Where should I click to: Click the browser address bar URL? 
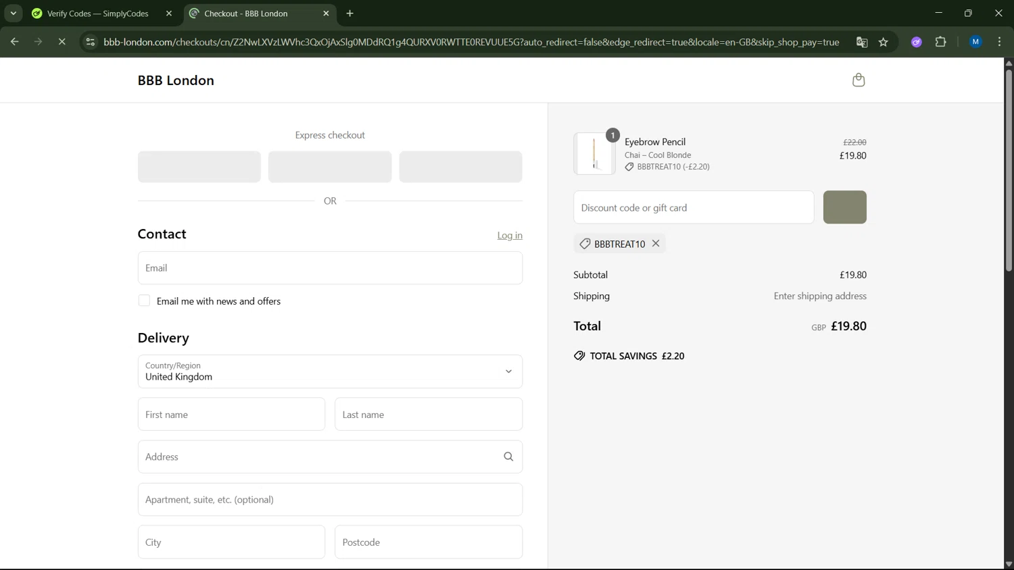471,42
